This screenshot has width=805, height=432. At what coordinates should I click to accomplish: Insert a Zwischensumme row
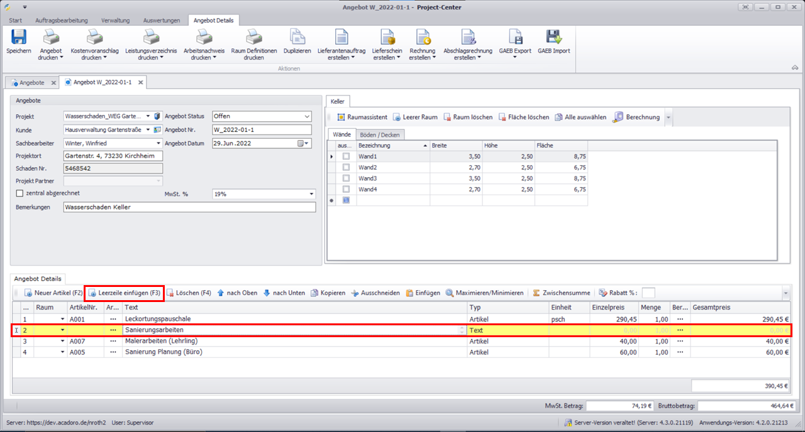coord(561,293)
